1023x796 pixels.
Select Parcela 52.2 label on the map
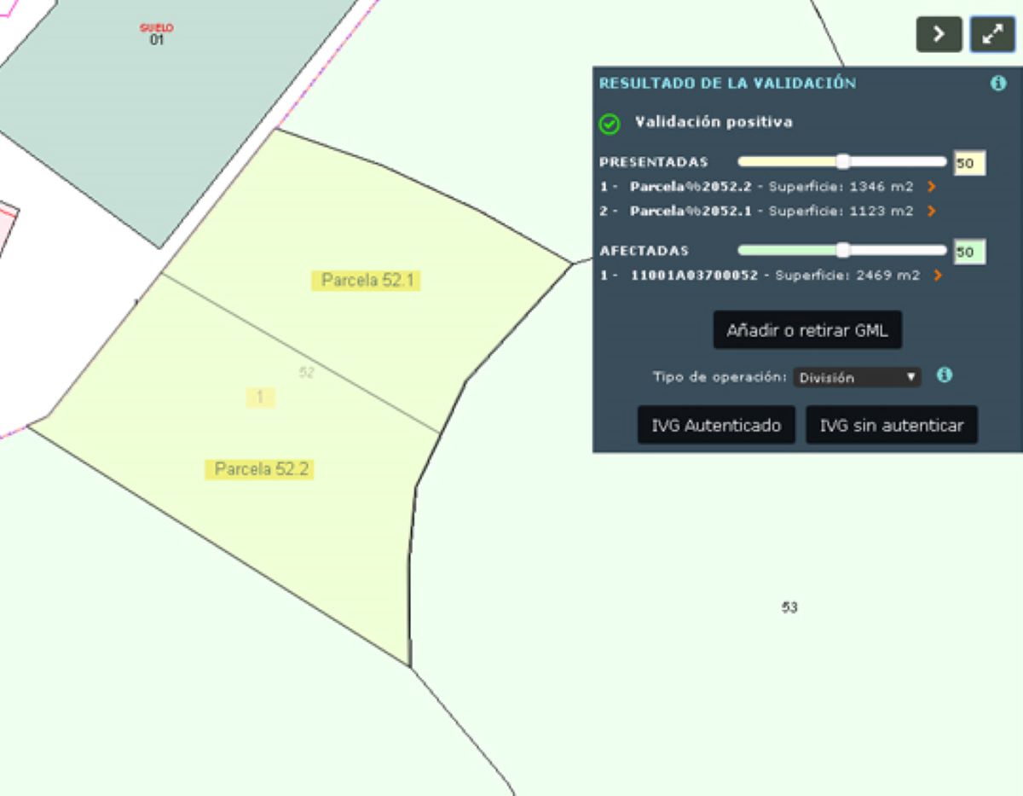click(259, 469)
